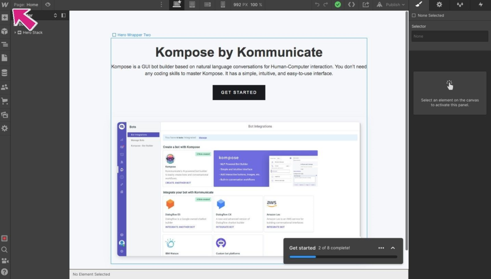Dock the Navigator panel
Image resolution: width=491 pixels, height=279 pixels.
coord(64,15)
